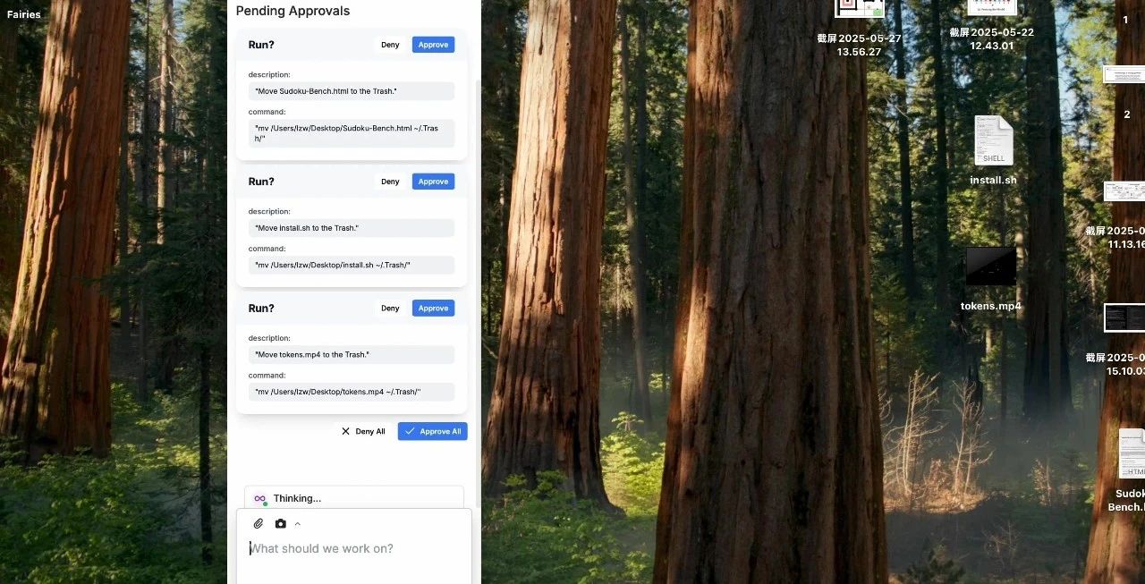Focus the "What should we work on?" input
Viewport: 1145px width, 584px height.
pos(353,548)
